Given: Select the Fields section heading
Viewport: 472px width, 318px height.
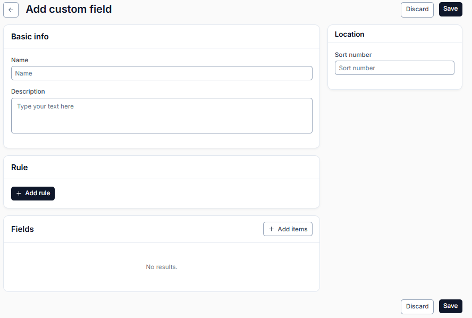Looking at the screenshot, I should pyautogui.click(x=22, y=229).
